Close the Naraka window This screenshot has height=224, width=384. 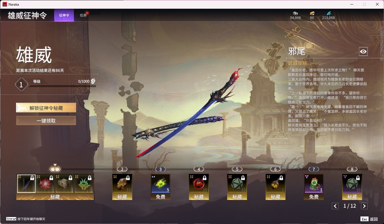(377, 4)
